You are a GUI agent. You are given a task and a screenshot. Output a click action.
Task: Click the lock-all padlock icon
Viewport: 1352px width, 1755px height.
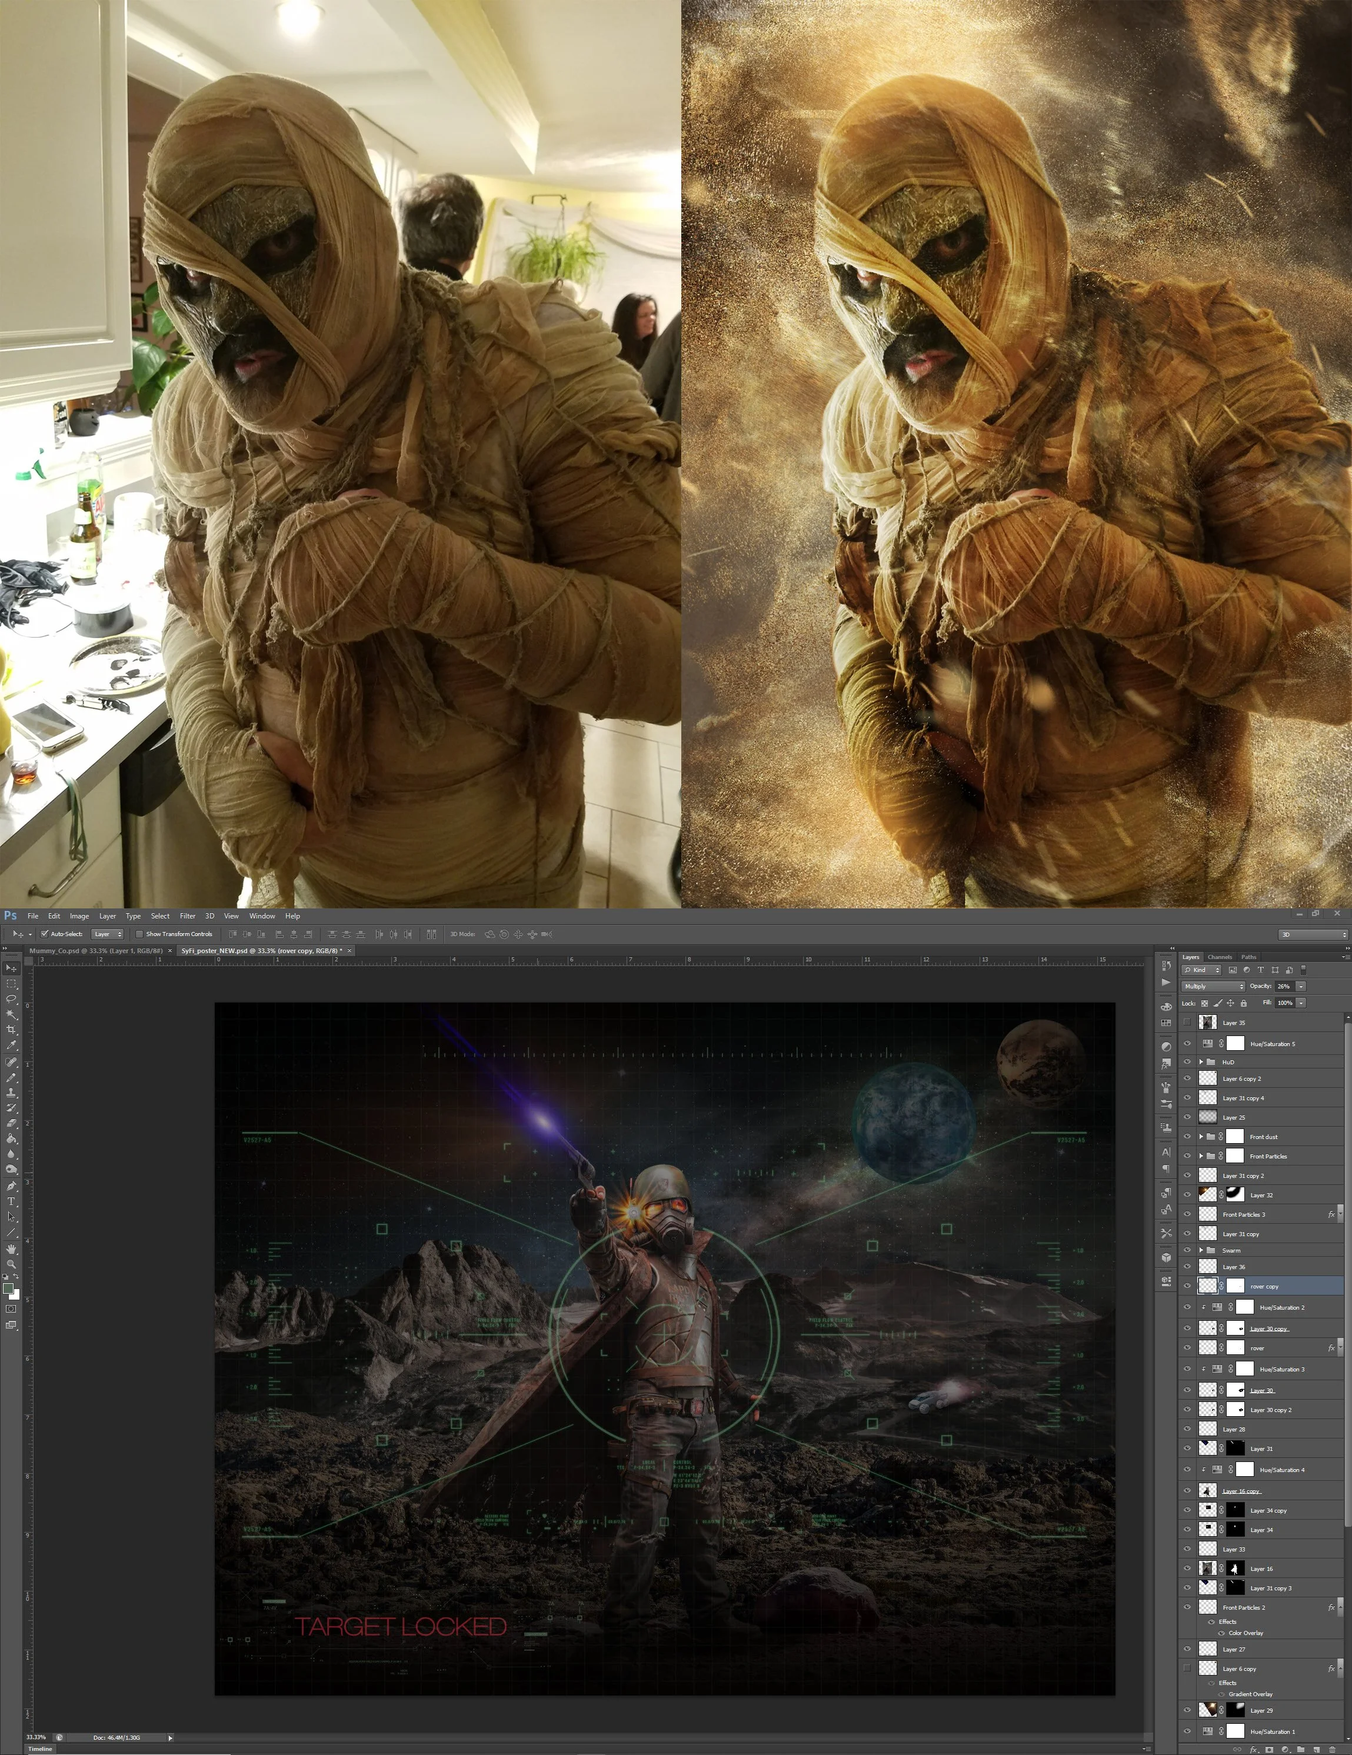[1244, 1003]
